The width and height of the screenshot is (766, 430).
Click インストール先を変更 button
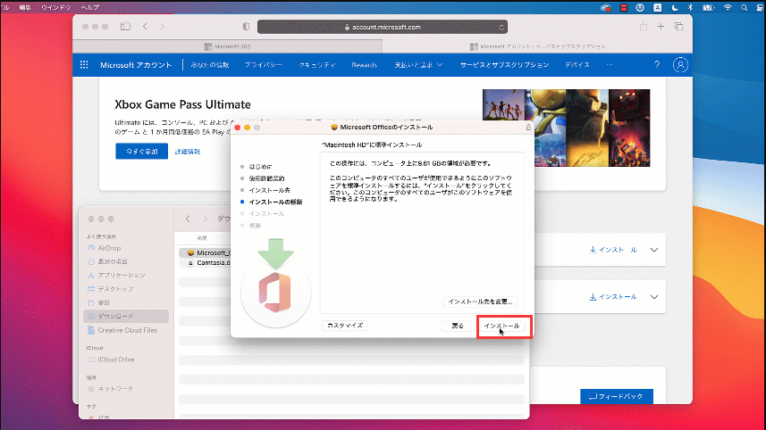click(x=482, y=302)
